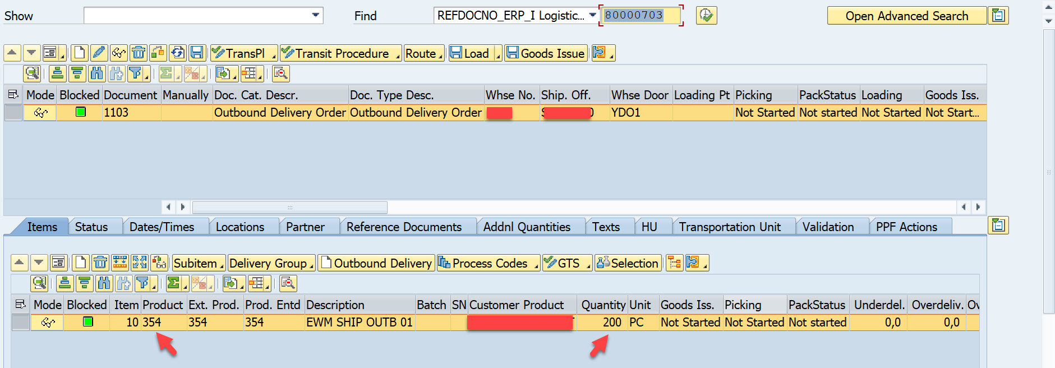Open the TransPl dropdown button
This screenshot has width=1055, height=368.
click(244, 53)
